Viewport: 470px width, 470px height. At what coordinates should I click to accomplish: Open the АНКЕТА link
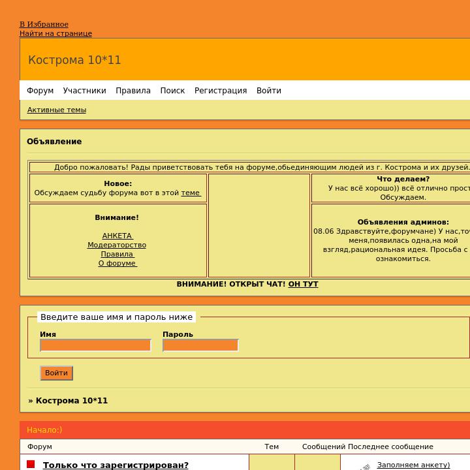(x=117, y=236)
